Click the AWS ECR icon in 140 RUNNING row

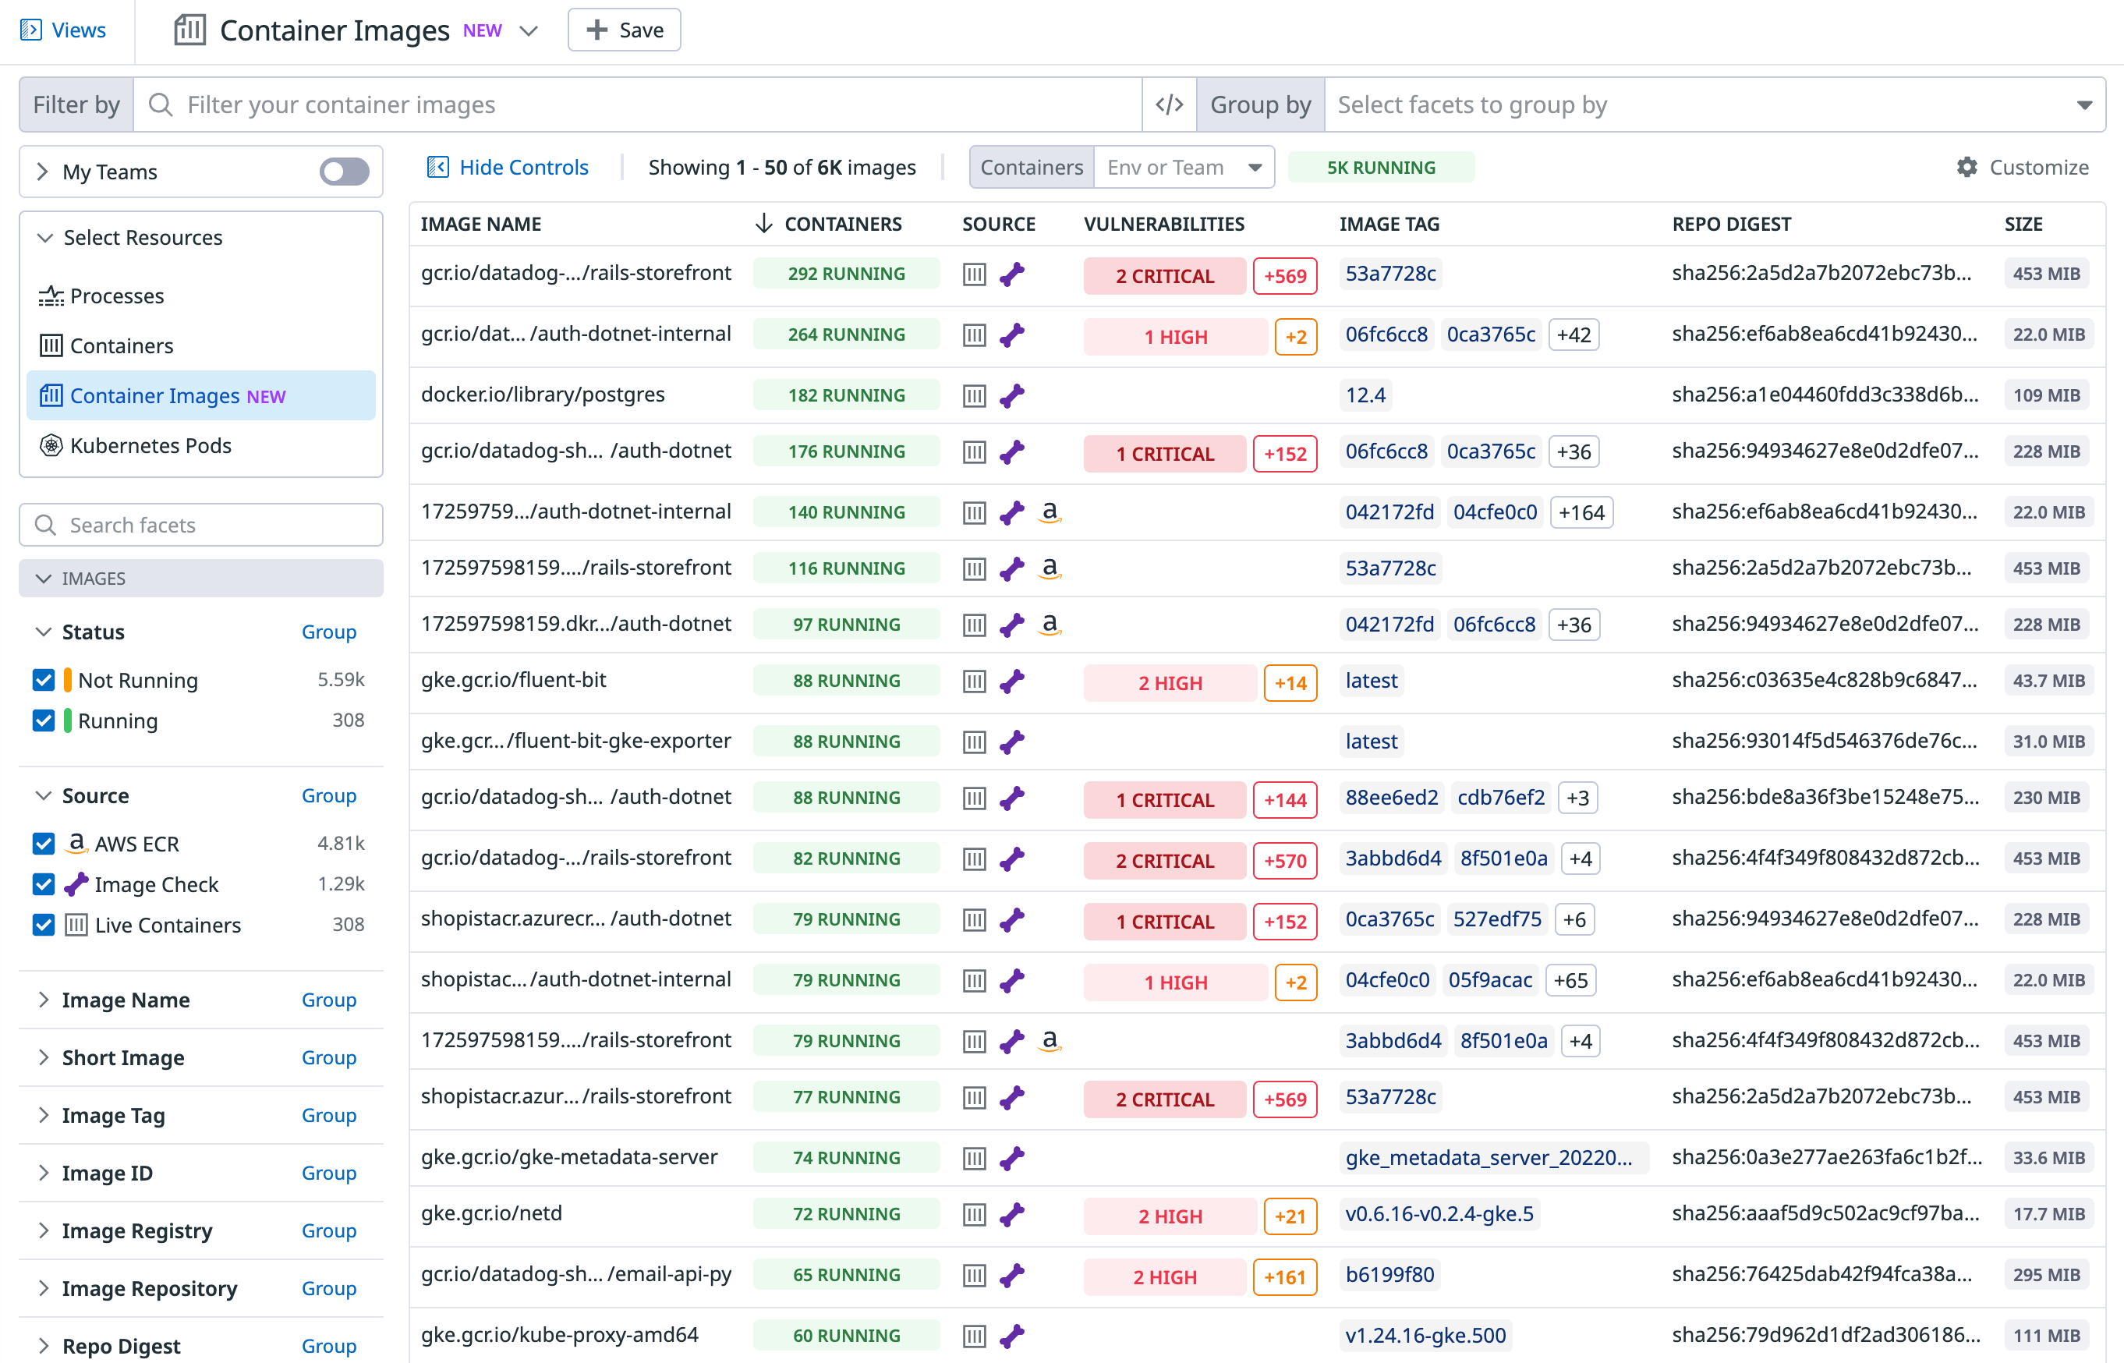coord(1050,512)
